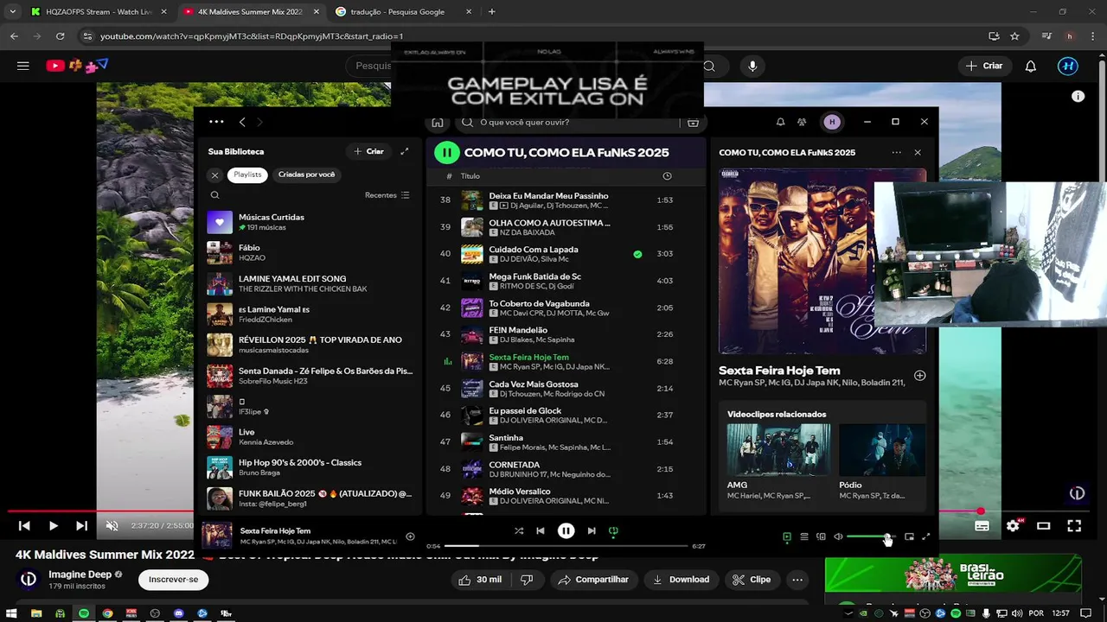Open connect to a device
This screenshot has height=622, width=1107.
[x=822, y=536]
